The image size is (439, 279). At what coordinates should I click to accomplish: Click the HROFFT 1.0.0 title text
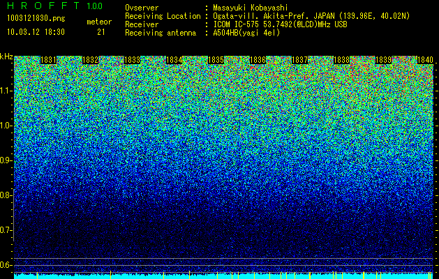pyautogui.click(x=55, y=6)
